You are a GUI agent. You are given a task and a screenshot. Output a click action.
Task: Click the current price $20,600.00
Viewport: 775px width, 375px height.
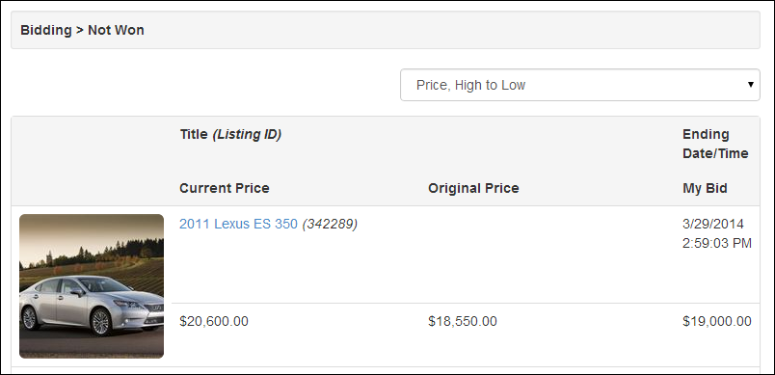tap(214, 322)
